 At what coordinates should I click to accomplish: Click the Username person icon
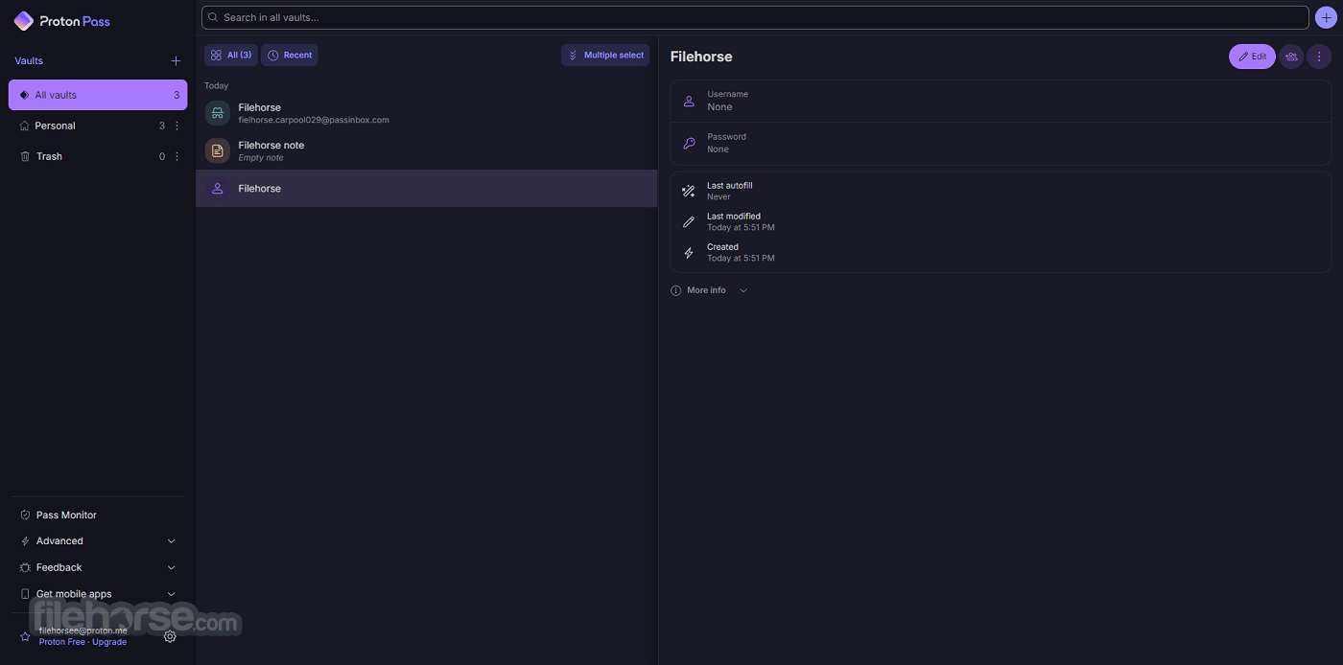coord(689,101)
